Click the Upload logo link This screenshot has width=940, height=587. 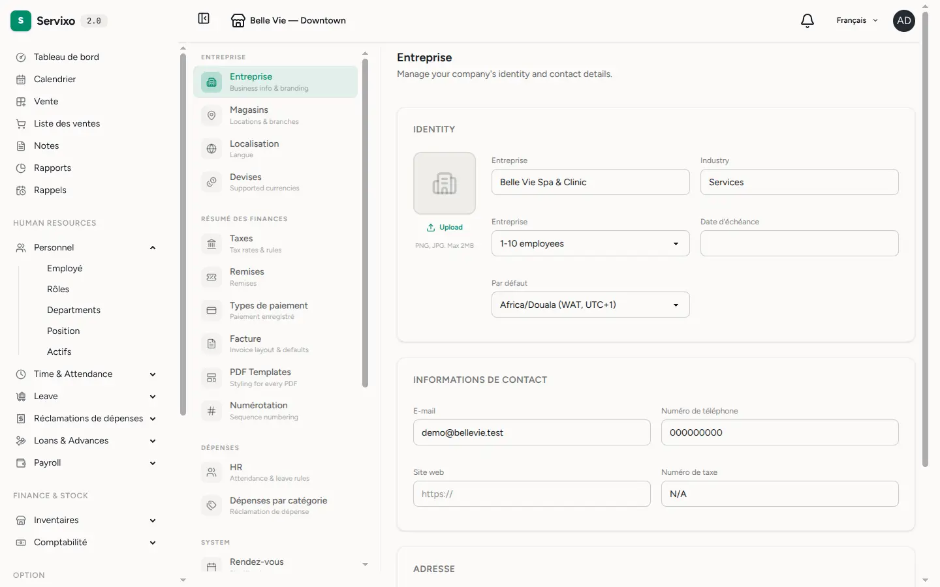click(x=445, y=228)
